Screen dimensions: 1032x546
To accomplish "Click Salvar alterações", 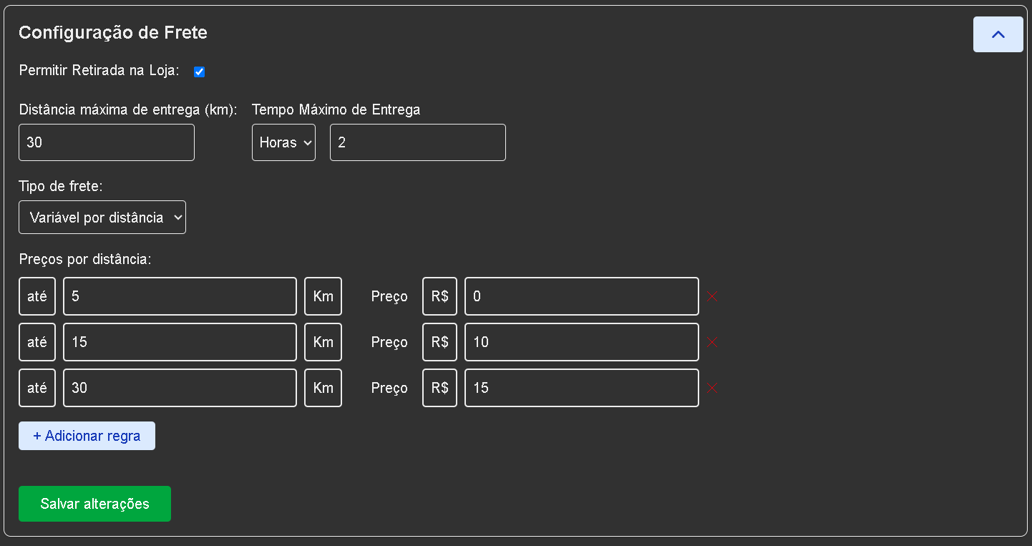I will [94, 503].
